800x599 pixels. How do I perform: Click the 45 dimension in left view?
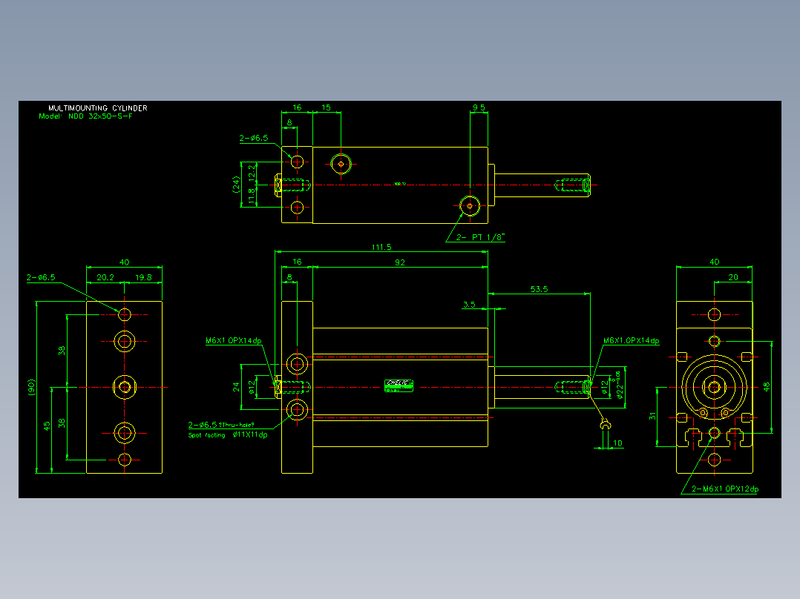point(47,426)
